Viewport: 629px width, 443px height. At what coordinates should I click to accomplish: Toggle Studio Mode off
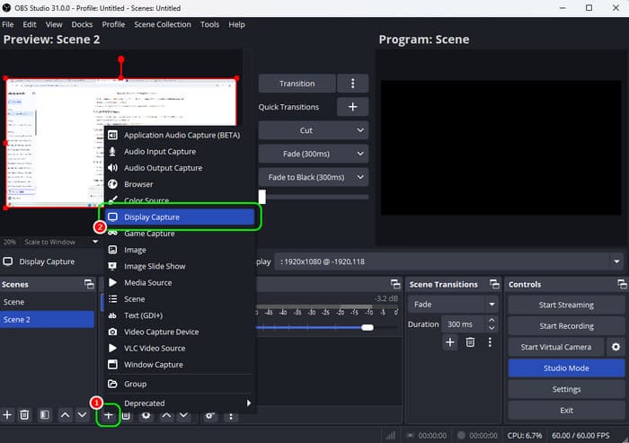click(566, 368)
